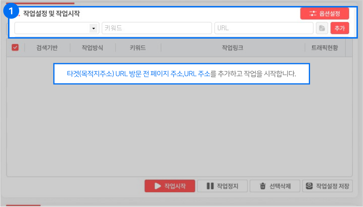Click the 작업링크 column header
The image size is (363, 207).
point(233,48)
